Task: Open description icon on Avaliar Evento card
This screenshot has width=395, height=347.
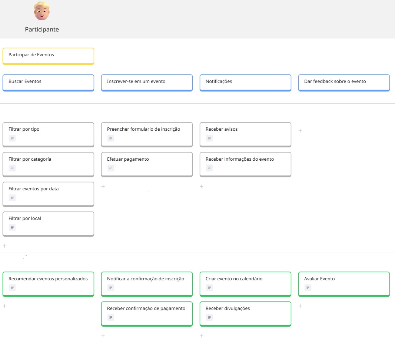Action: click(x=308, y=288)
